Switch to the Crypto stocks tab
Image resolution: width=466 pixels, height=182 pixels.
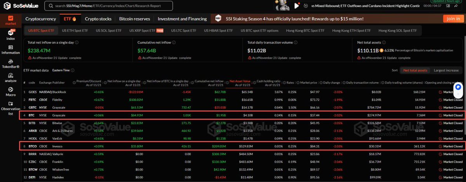98,19
